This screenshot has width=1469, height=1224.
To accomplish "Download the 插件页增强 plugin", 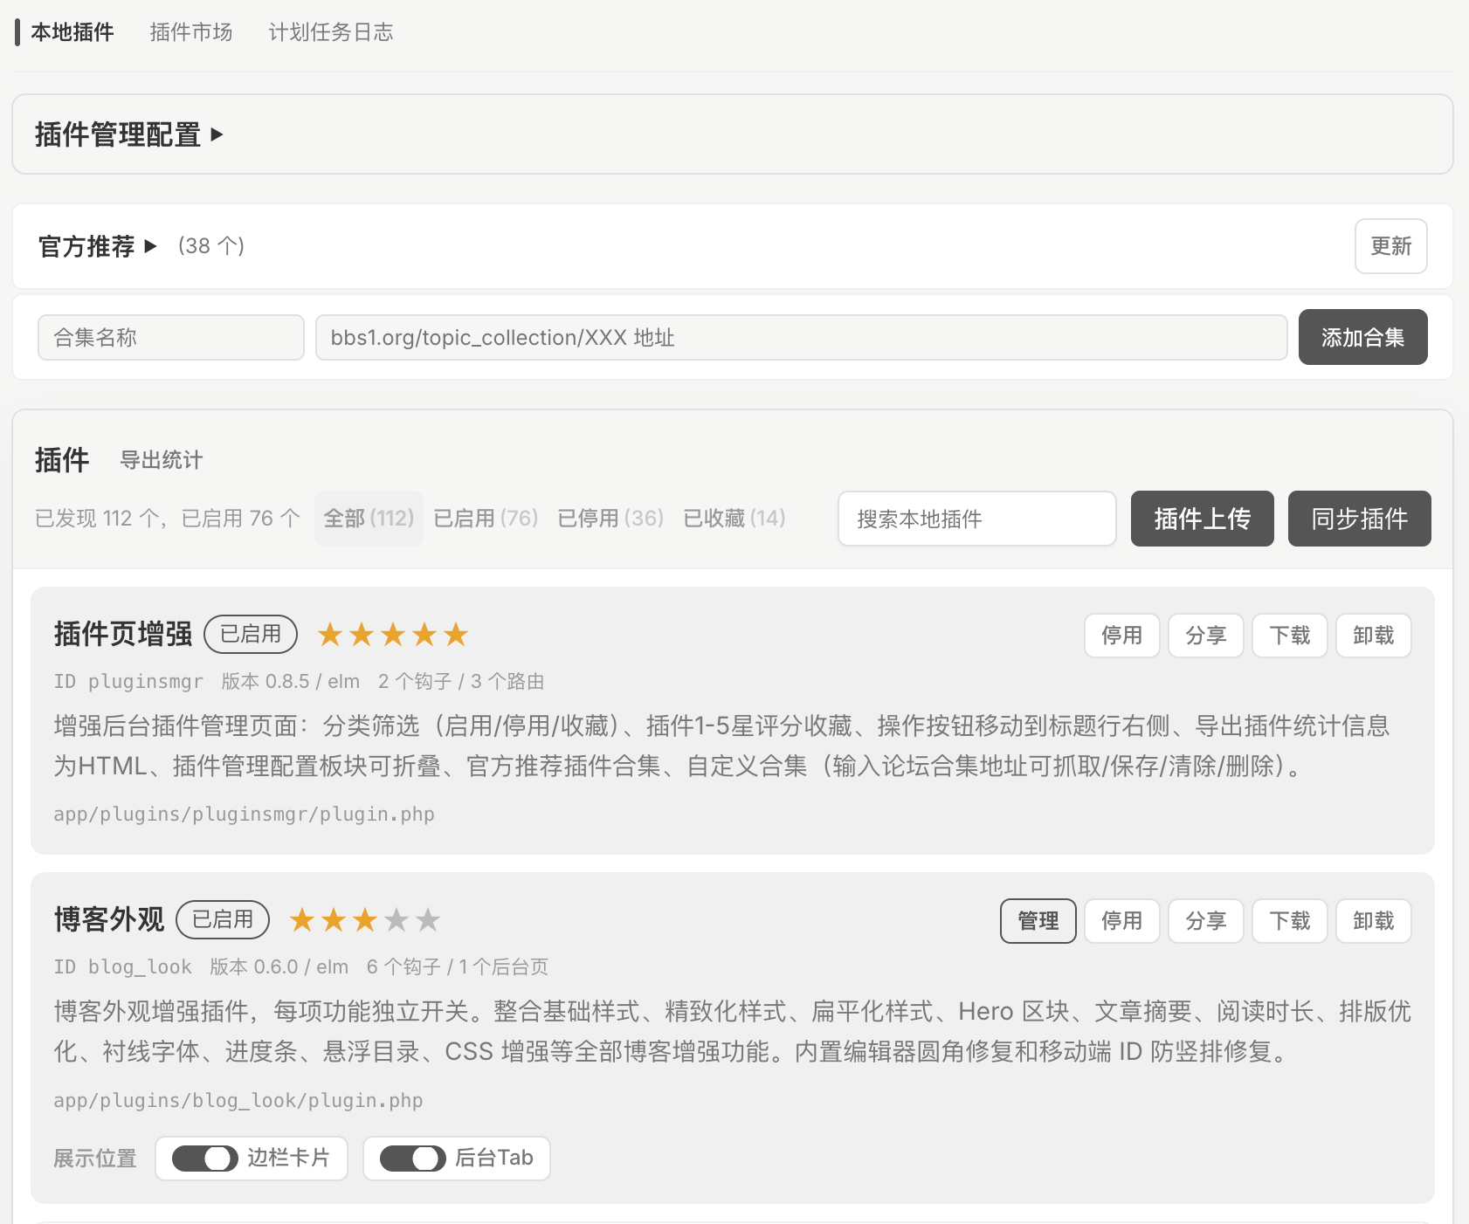I will (1290, 636).
